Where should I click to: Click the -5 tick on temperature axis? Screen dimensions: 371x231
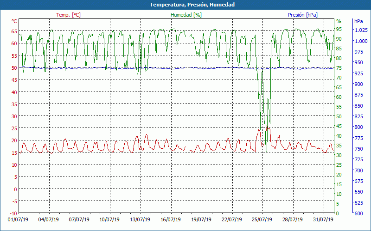(x=14, y=201)
